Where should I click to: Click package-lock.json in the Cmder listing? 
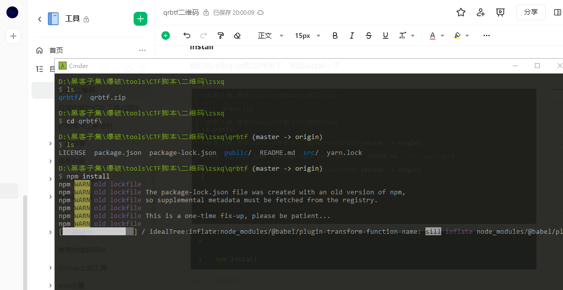(183, 153)
